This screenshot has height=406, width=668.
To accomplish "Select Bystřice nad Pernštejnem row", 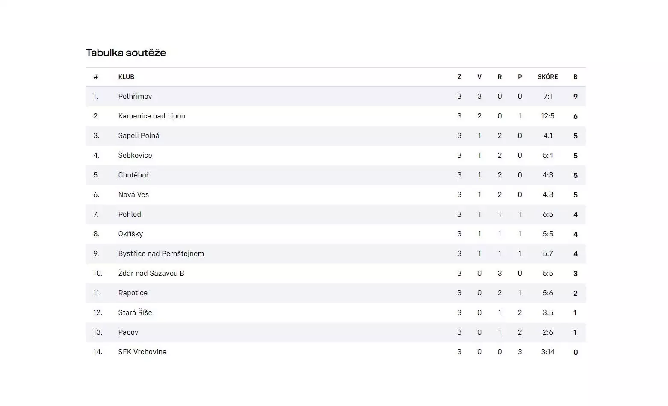I will pos(336,253).
